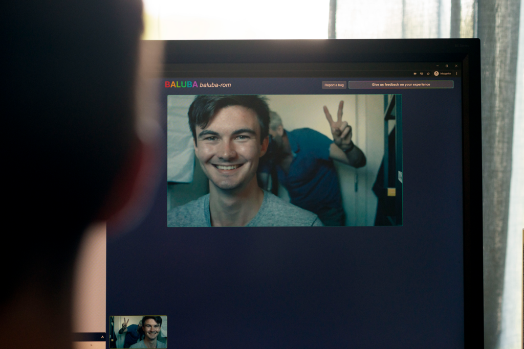The height and width of the screenshot is (349, 524).
Task: Close the browser window
Action: (x=456, y=66)
